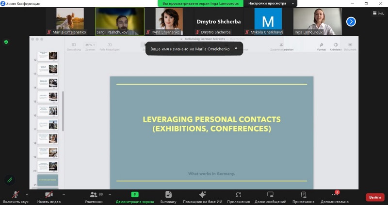Screen dimensions: 388x205
Task: Open slide 13 thumbnail in navigator
Action: 48,69
